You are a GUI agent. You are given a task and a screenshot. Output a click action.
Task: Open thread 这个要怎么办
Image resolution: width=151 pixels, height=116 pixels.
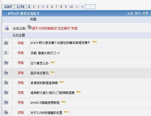[x=39, y=63]
